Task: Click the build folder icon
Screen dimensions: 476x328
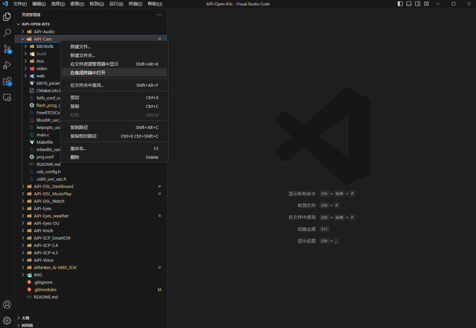Action: point(32,54)
